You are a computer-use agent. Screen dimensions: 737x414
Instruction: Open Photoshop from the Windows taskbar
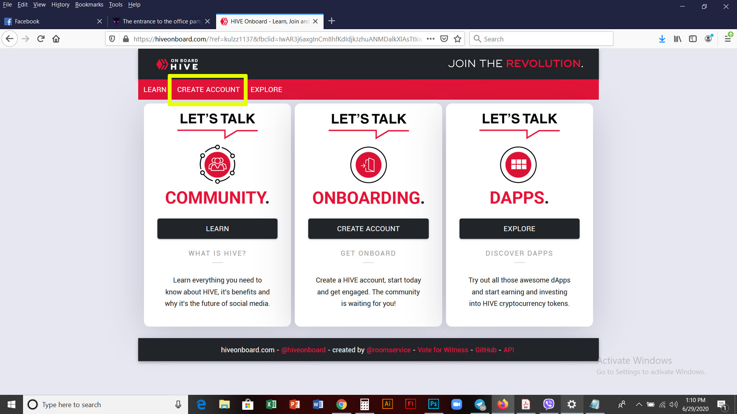click(x=433, y=404)
